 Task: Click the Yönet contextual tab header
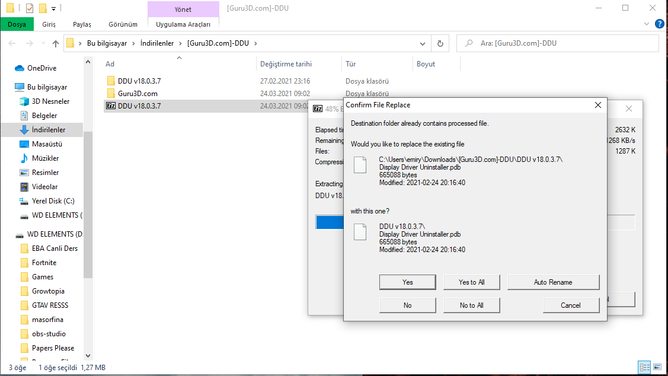click(x=183, y=9)
